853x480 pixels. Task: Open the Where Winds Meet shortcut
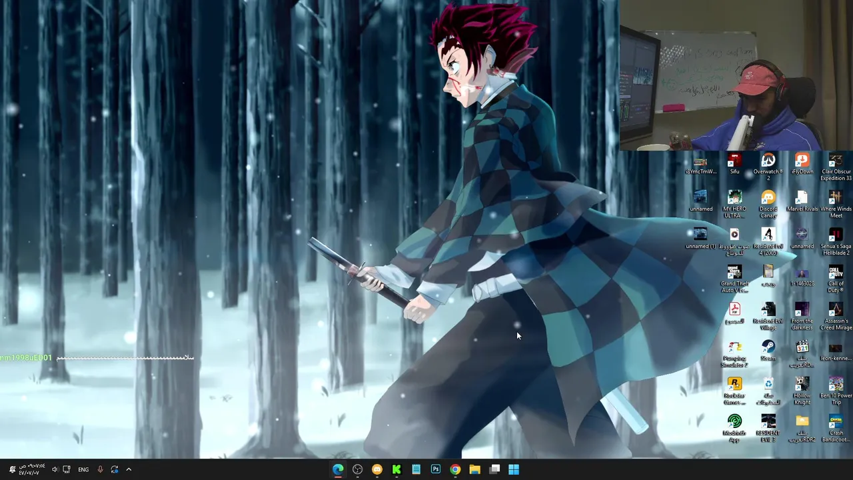[x=836, y=204]
